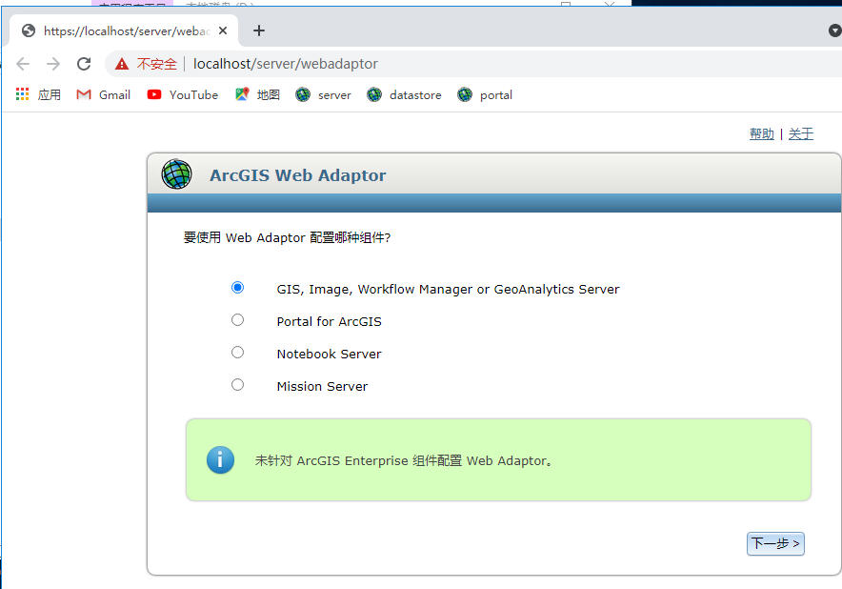Screen dimensions: 842x589
Task: Click the ArcGIS Web Adaptor globe logo
Action: click(x=176, y=174)
